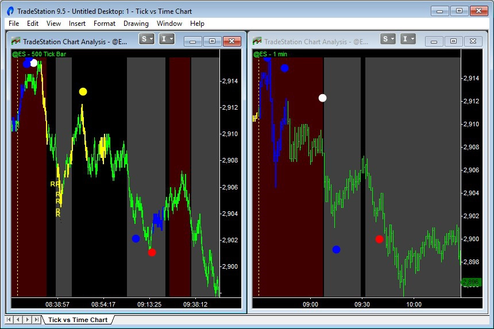Click the 1 min chart window title

317,42
